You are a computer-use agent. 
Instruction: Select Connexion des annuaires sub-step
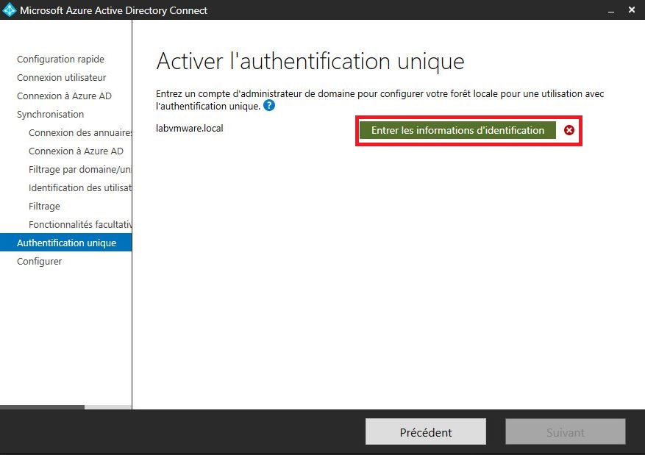[80, 133]
